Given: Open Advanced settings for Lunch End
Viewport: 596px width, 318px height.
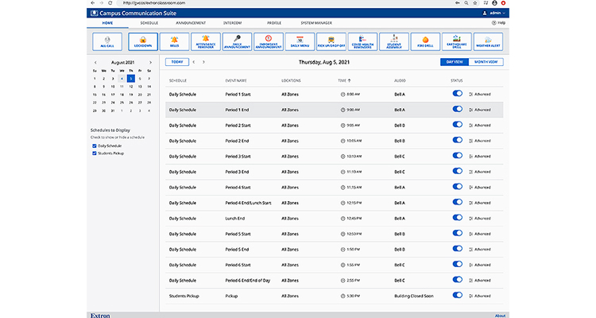Looking at the screenshot, I should point(480,219).
